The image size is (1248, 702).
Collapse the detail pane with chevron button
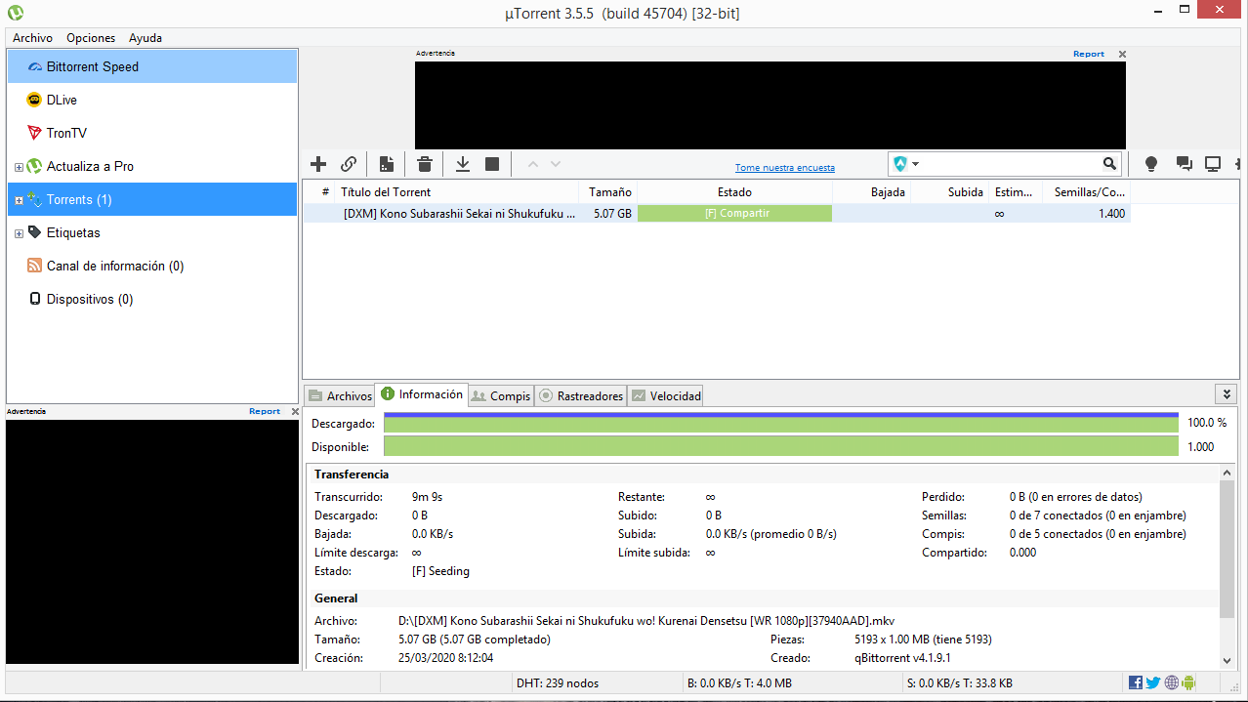pyautogui.click(x=1227, y=394)
